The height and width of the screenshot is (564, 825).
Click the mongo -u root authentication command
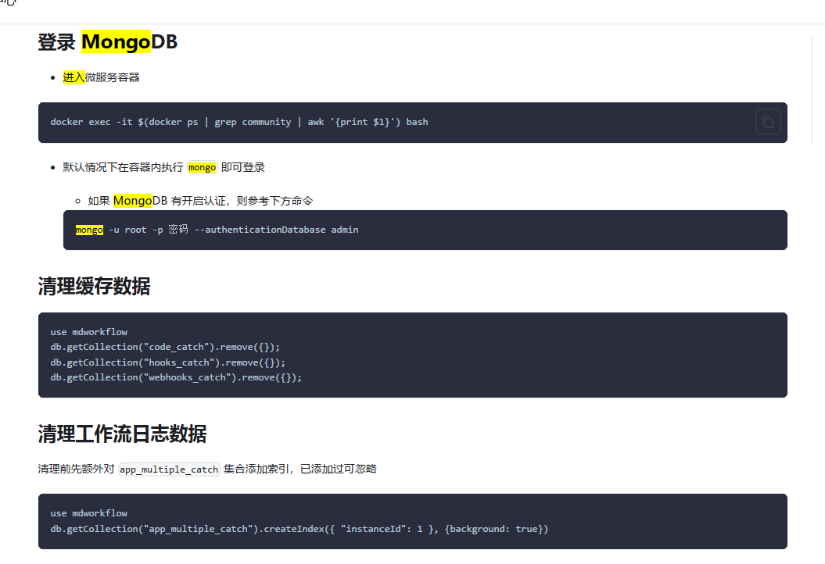(217, 230)
